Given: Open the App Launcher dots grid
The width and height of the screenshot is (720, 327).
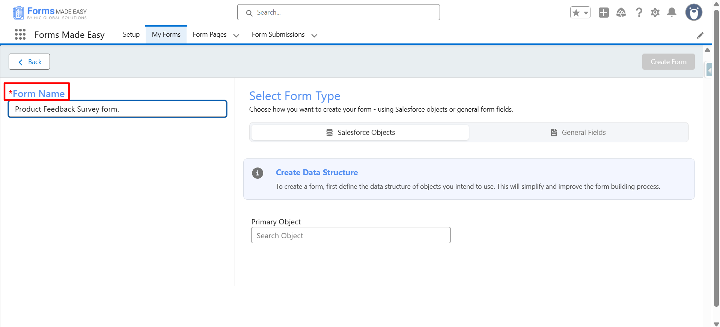Looking at the screenshot, I should click(x=20, y=34).
